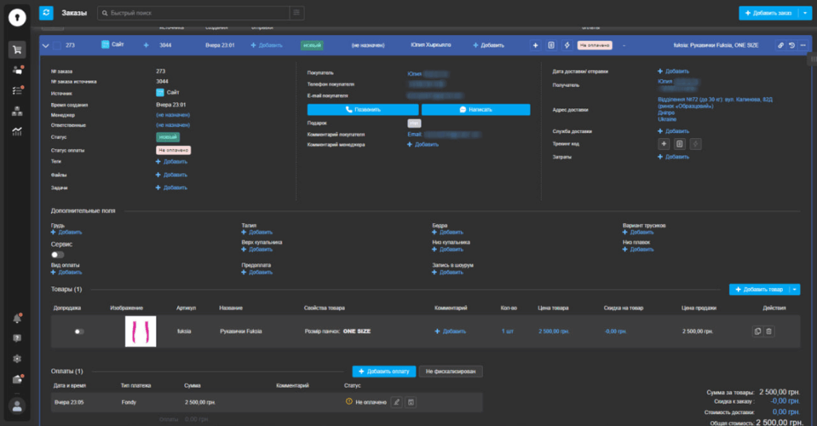
Task: Open the tasks checklist icon in the sidebar
Action: [17, 91]
